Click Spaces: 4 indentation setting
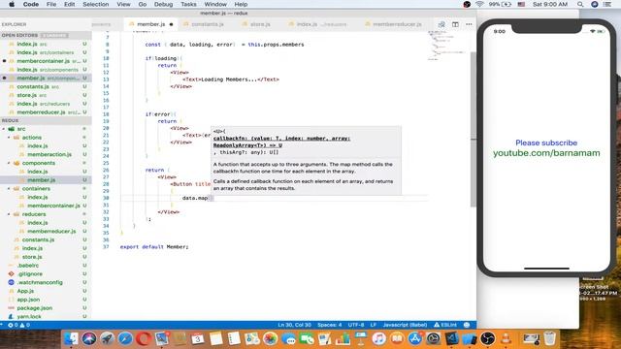The width and height of the screenshot is (621, 349). point(330,325)
